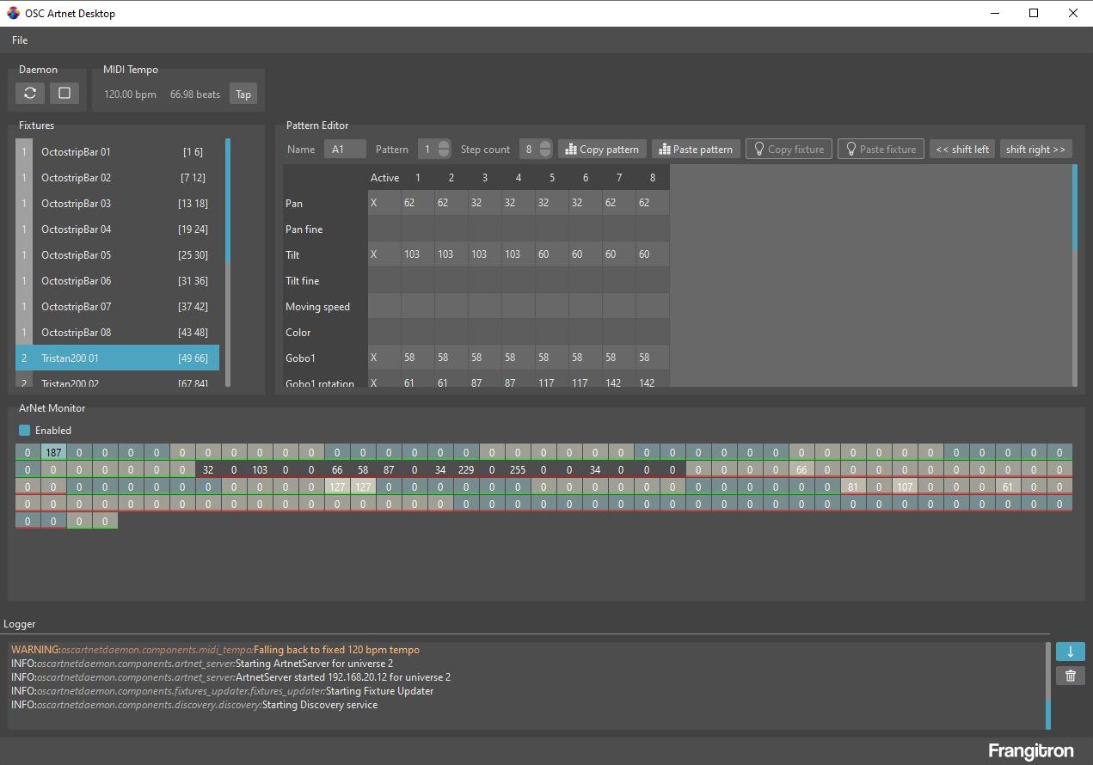Viewport: 1093px width, 765px height.
Task: Click the Paste fixture lightbulb button
Action: 881,150
